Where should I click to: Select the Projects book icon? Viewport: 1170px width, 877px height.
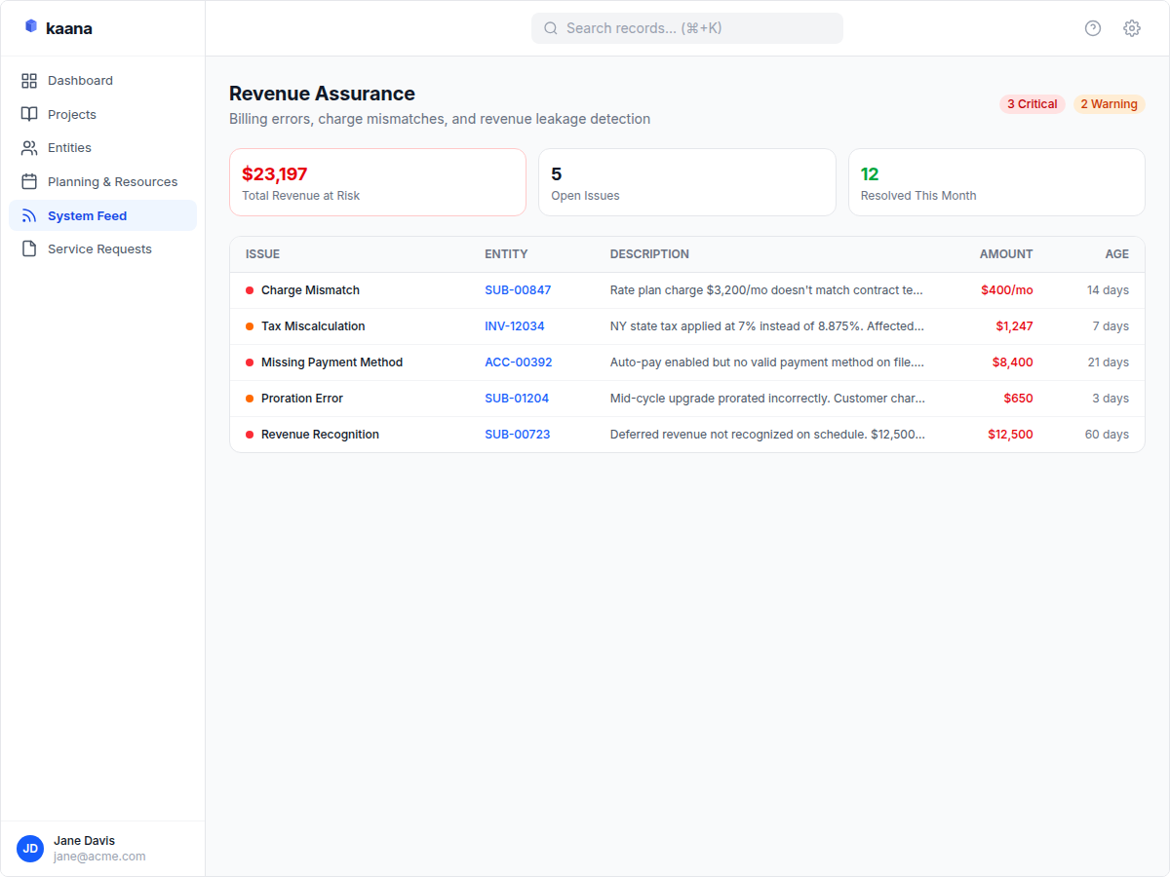(30, 114)
